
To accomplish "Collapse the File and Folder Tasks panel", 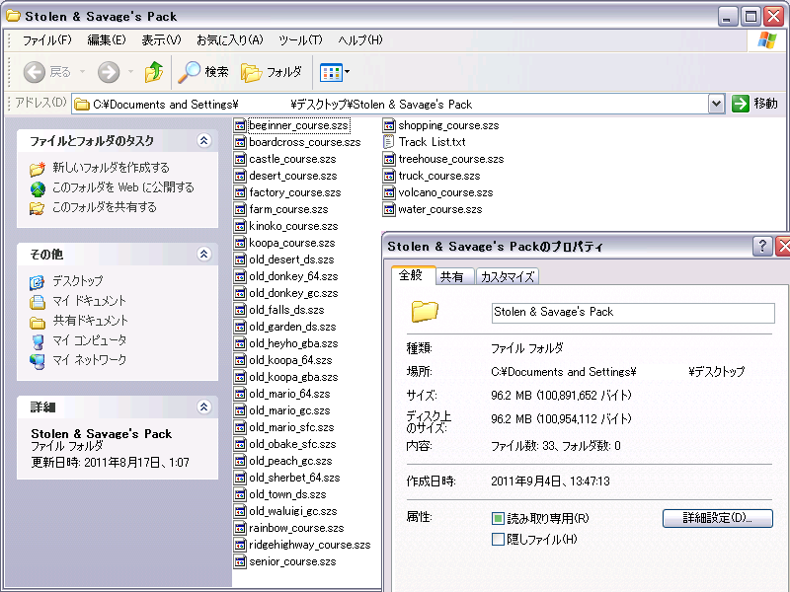I will (203, 140).
